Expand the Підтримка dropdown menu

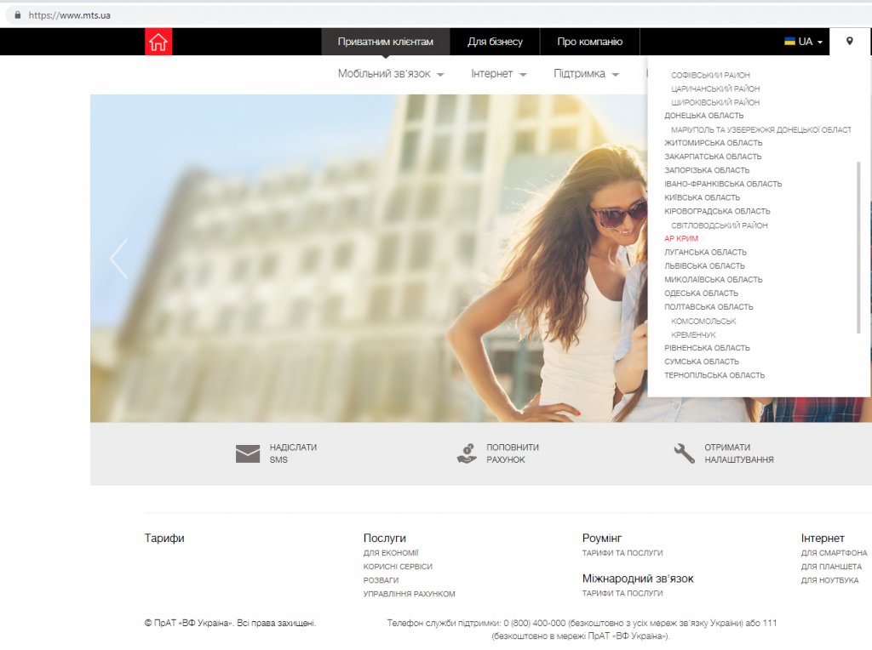tap(586, 74)
